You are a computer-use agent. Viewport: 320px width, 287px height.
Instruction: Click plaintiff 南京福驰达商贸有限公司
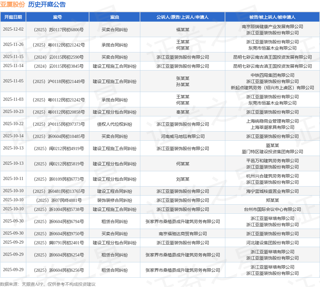[x=182, y=234]
